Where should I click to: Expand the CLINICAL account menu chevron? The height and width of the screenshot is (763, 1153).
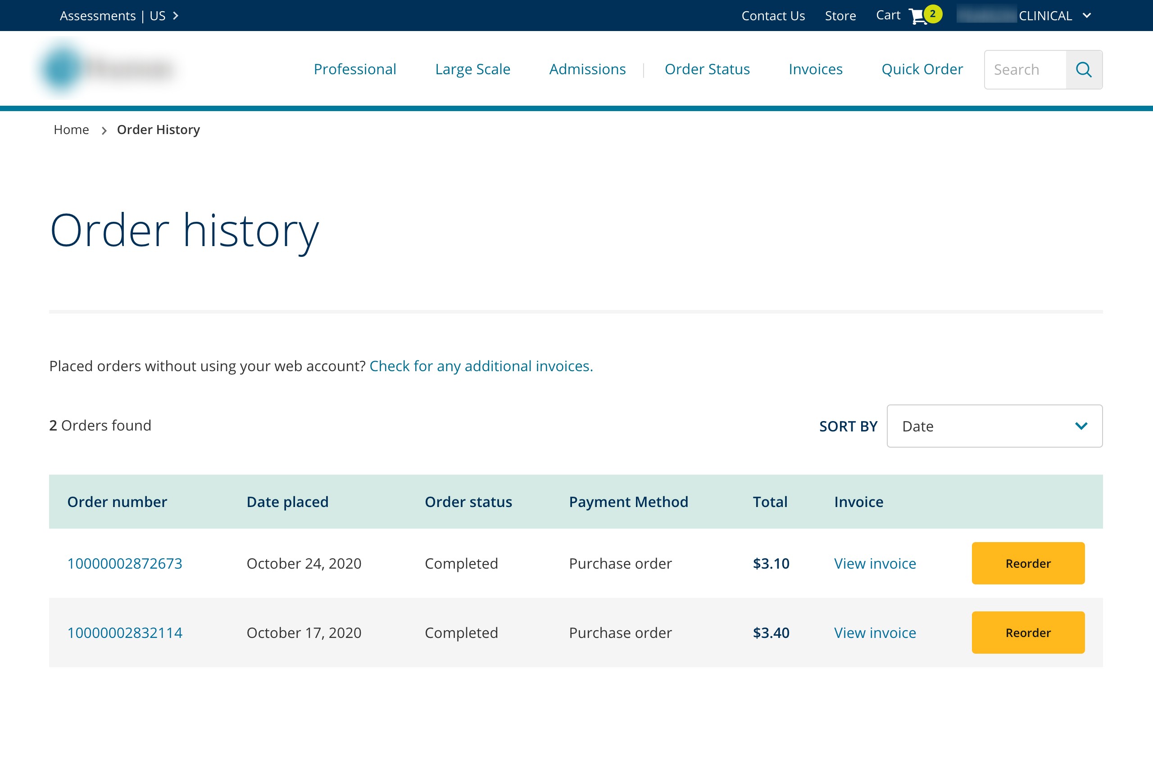[1086, 16]
